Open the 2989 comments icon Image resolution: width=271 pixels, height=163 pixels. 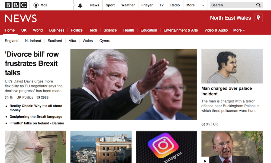[x=38, y=98]
